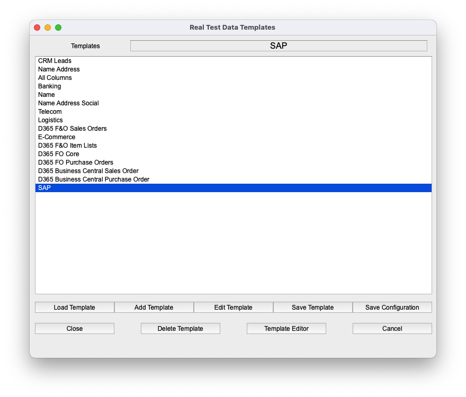Minimize window with yellow button

click(48, 28)
